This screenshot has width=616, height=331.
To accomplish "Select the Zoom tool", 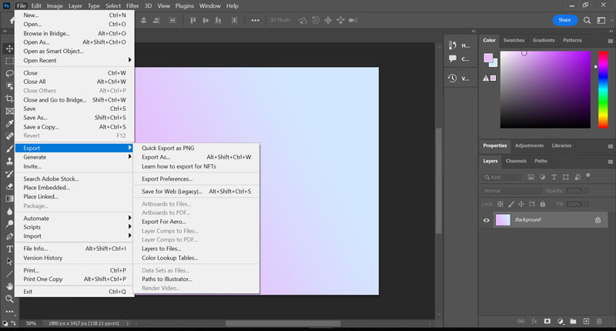I will 9,299.
